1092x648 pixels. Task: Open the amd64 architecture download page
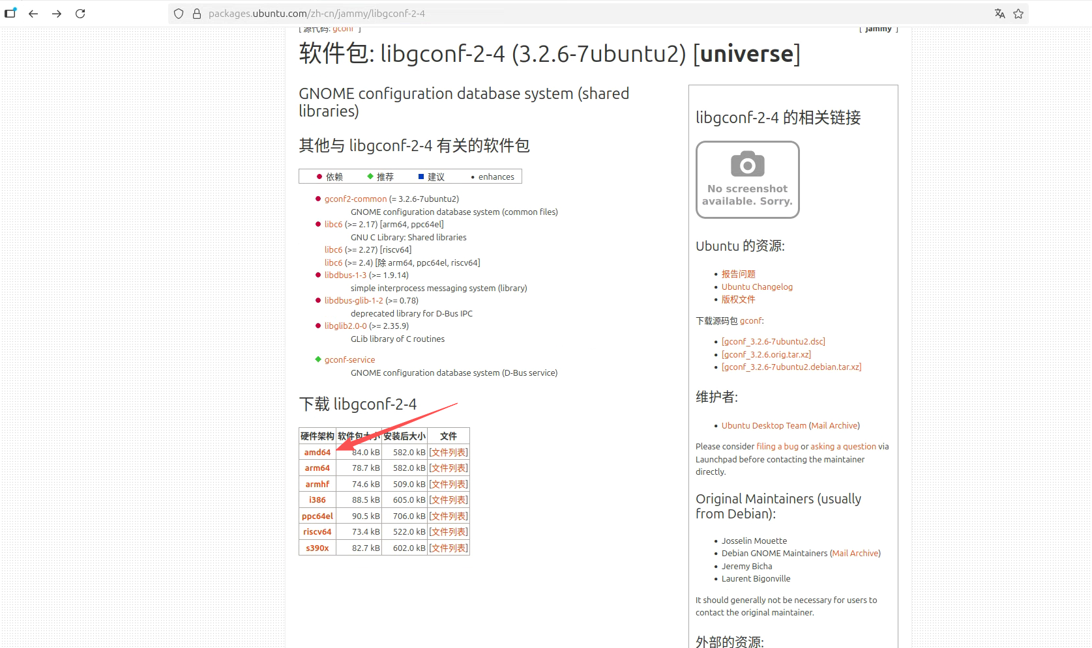coord(317,451)
